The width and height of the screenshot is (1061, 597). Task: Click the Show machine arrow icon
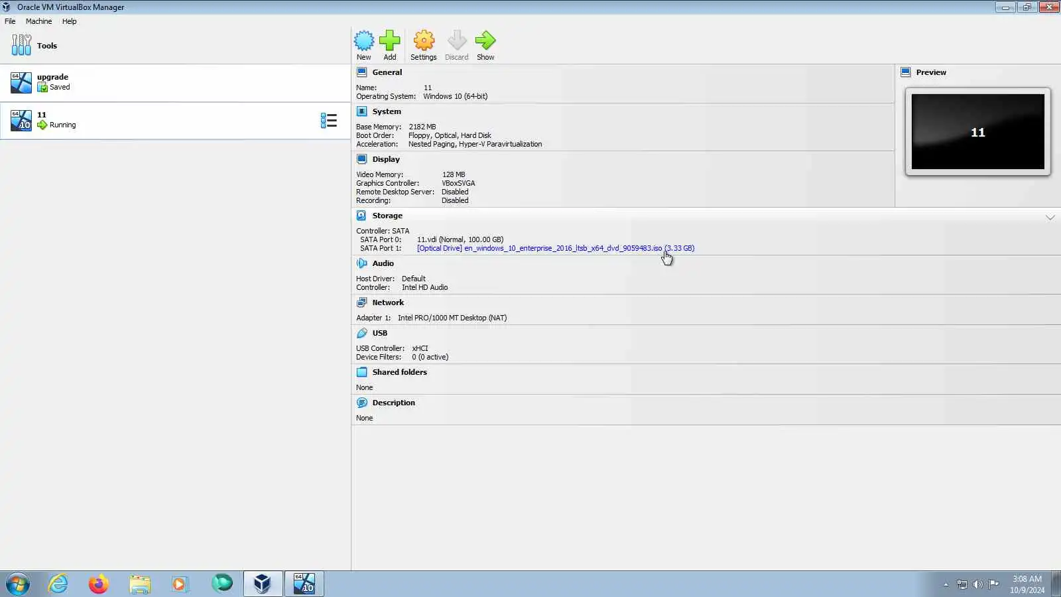click(485, 40)
